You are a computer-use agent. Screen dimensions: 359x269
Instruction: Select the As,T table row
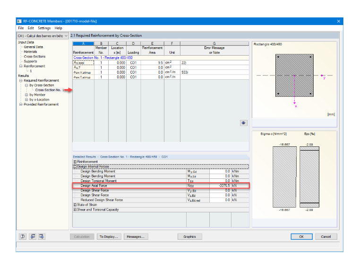point(161,67)
